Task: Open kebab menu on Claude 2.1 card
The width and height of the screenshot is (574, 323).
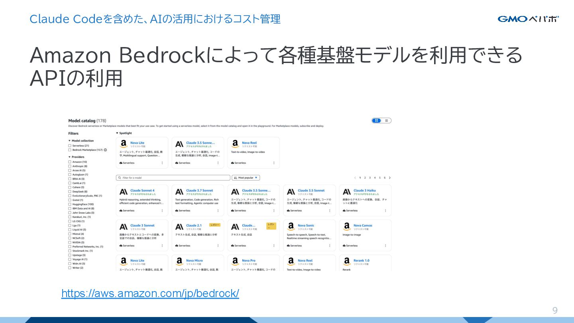Action: (218, 246)
